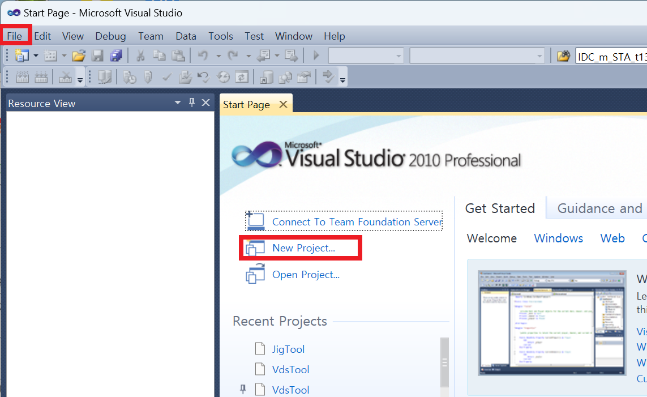Expand the Redo history dropdown arrow

(248, 56)
